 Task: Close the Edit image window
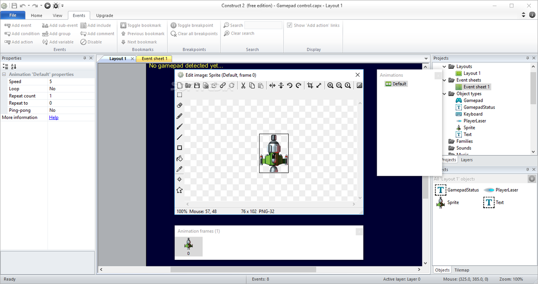[358, 75]
